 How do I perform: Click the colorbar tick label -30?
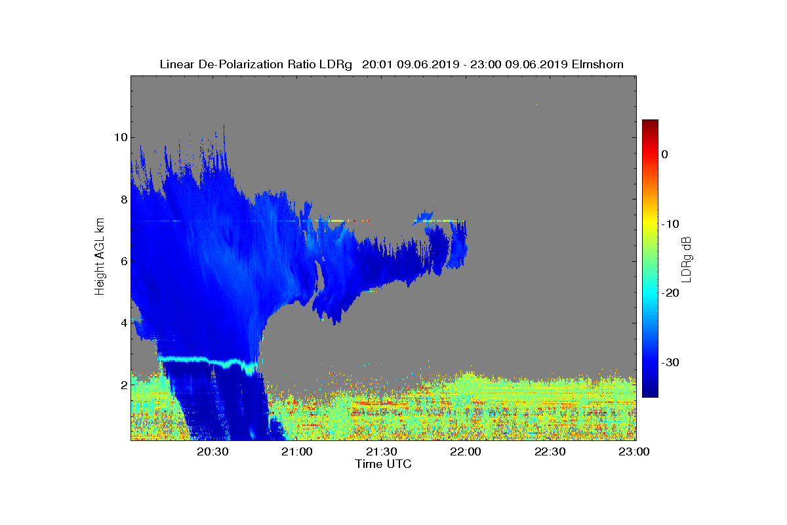[669, 363]
